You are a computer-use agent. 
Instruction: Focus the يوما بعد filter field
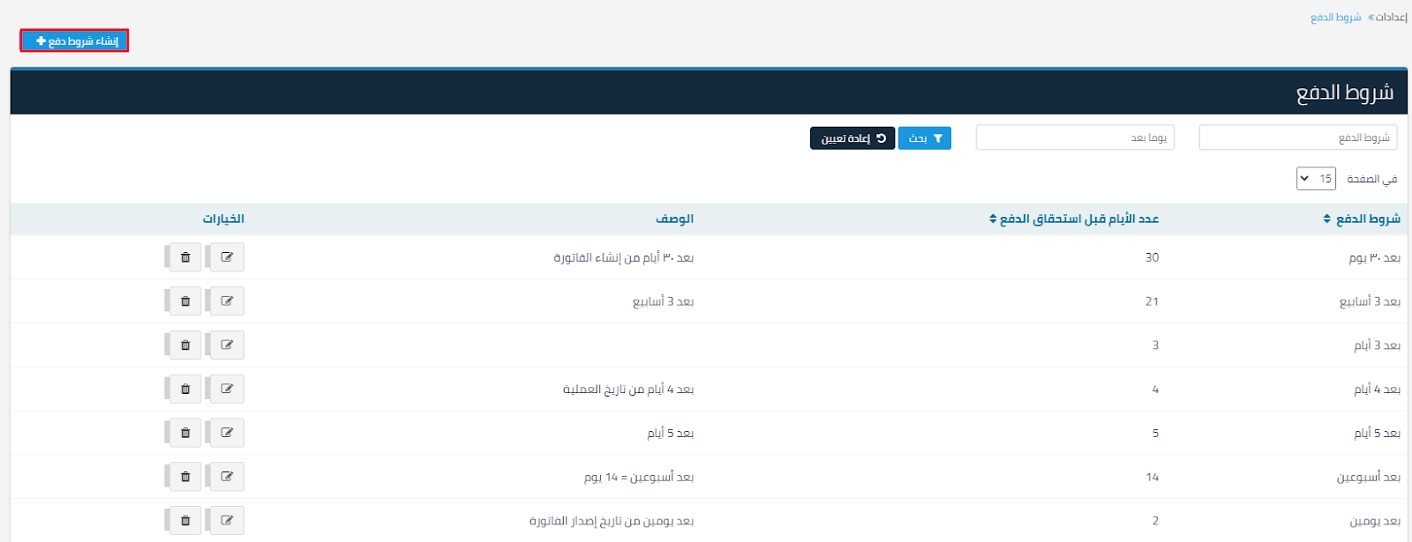(1074, 137)
